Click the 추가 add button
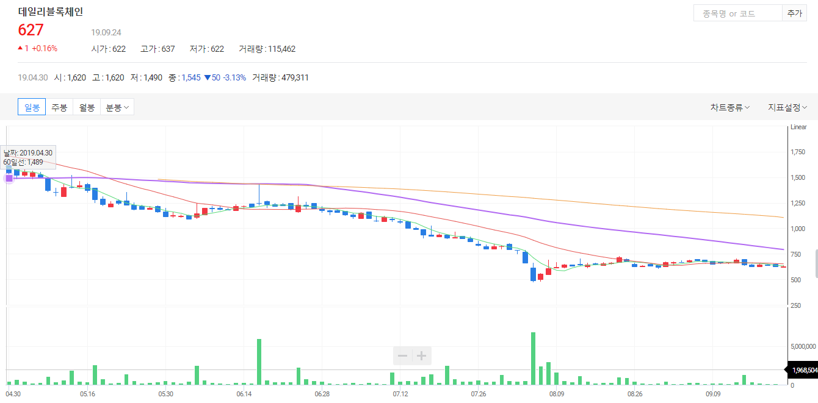 point(795,13)
